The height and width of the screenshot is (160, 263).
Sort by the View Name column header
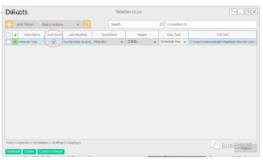[x=32, y=35]
